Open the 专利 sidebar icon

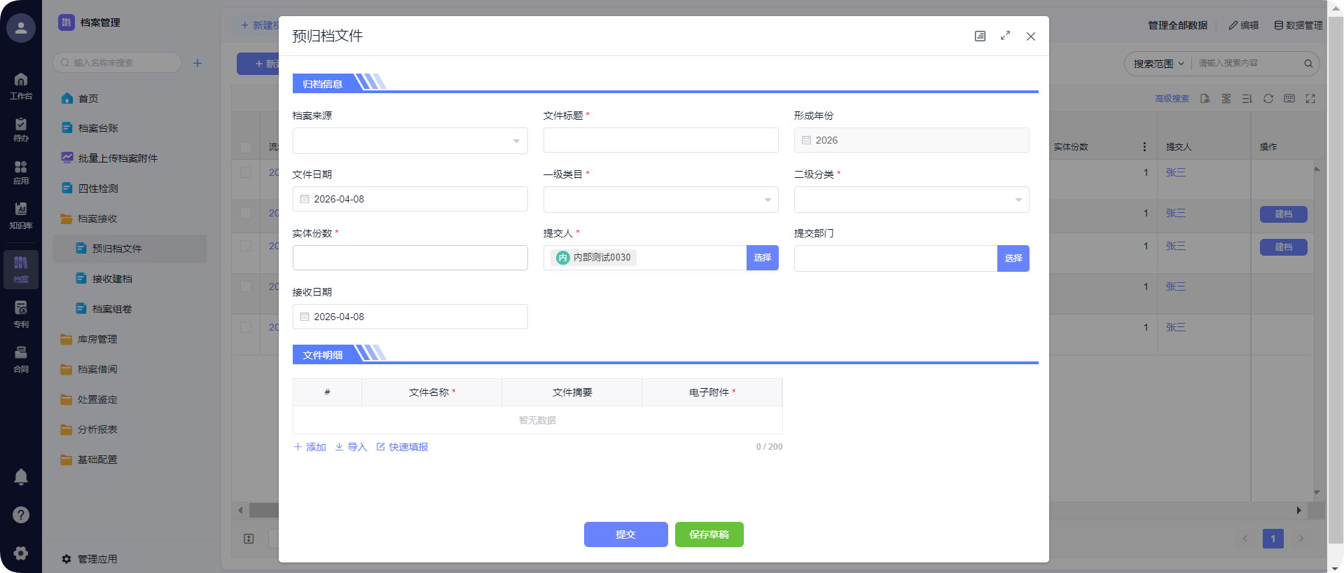pos(21,313)
